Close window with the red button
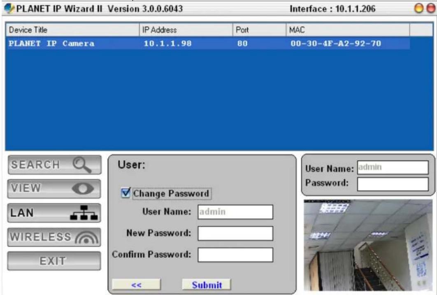This screenshot has height=295, width=437. point(431,8)
